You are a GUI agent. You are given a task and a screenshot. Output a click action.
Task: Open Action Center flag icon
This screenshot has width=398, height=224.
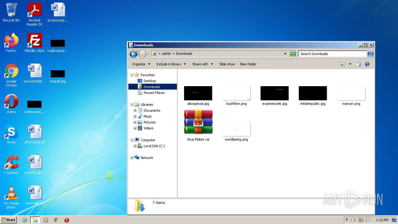pos(368,220)
